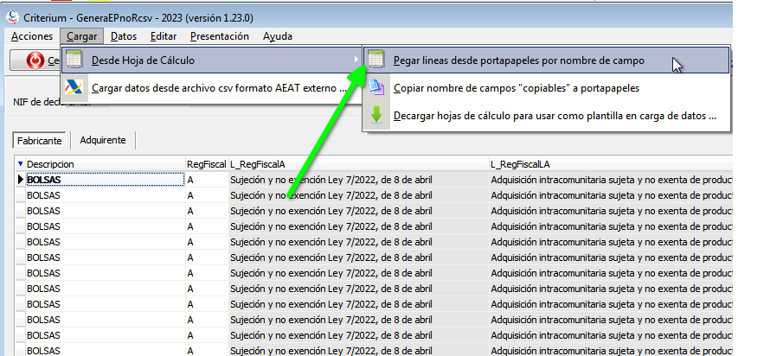Switch to the Fabricante tab
The width and height of the screenshot is (783, 356).
39,141
